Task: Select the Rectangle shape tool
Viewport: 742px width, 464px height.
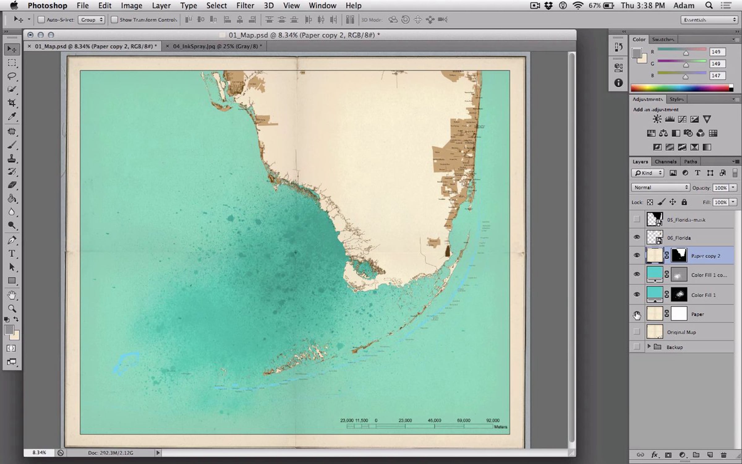Action: tap(12, 281)
